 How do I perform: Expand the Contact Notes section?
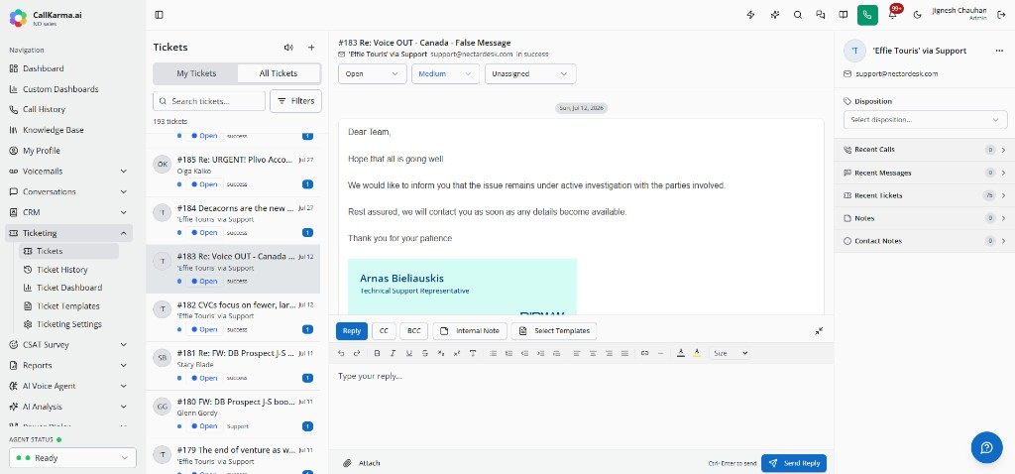925,241
